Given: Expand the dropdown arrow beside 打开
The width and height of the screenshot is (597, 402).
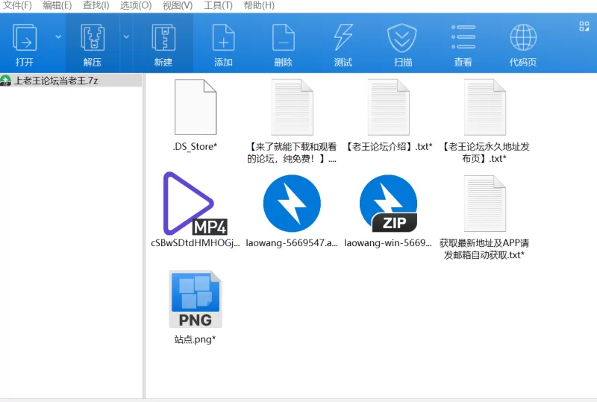Looking at the screenshot, I should pos(58,37).
